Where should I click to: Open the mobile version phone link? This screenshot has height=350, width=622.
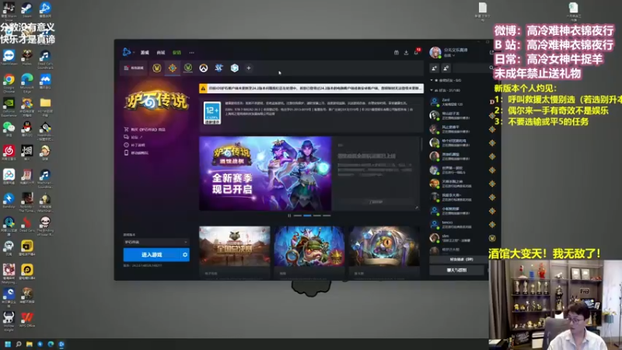pos(137,152)
